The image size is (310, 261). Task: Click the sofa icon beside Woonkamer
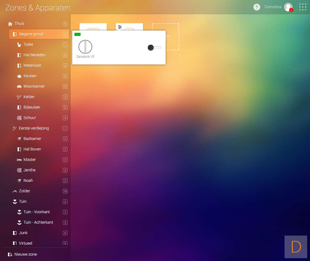[19, 87]
